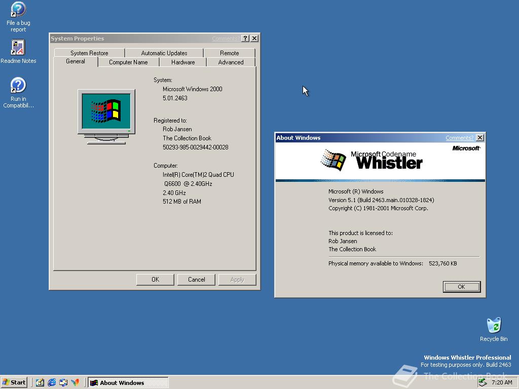519x389 pixels.
Task: Click '512 MB of RAM' text
Action: pyautogui.click(x=182, y=202)
